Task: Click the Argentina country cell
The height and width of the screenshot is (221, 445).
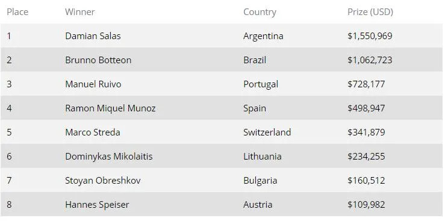Action: (x=263, y=36)
